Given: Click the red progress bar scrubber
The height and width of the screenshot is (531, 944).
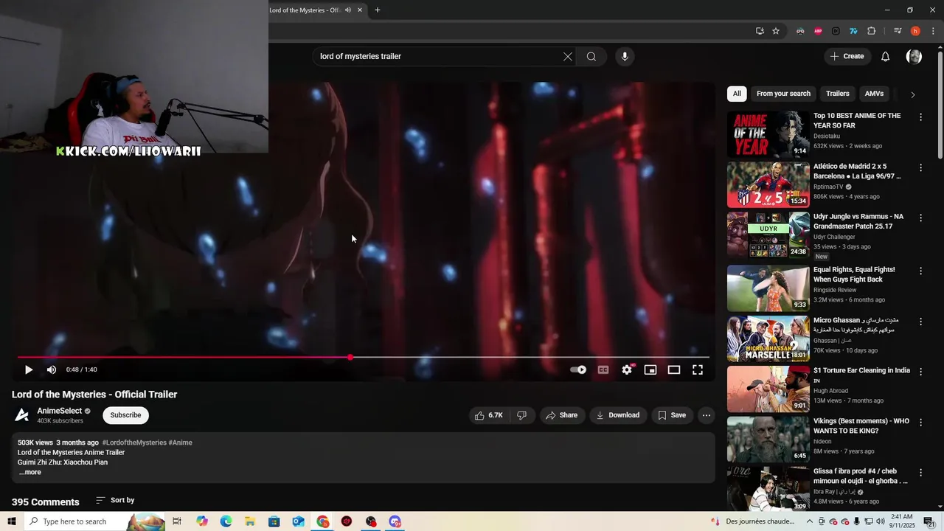Looking at the screenshot, I should point(350,358).
